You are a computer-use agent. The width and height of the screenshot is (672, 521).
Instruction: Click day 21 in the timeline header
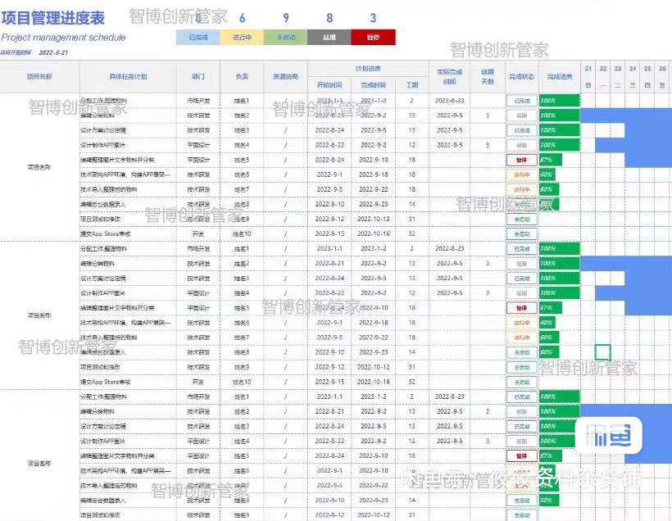click(x=588, y=69)
